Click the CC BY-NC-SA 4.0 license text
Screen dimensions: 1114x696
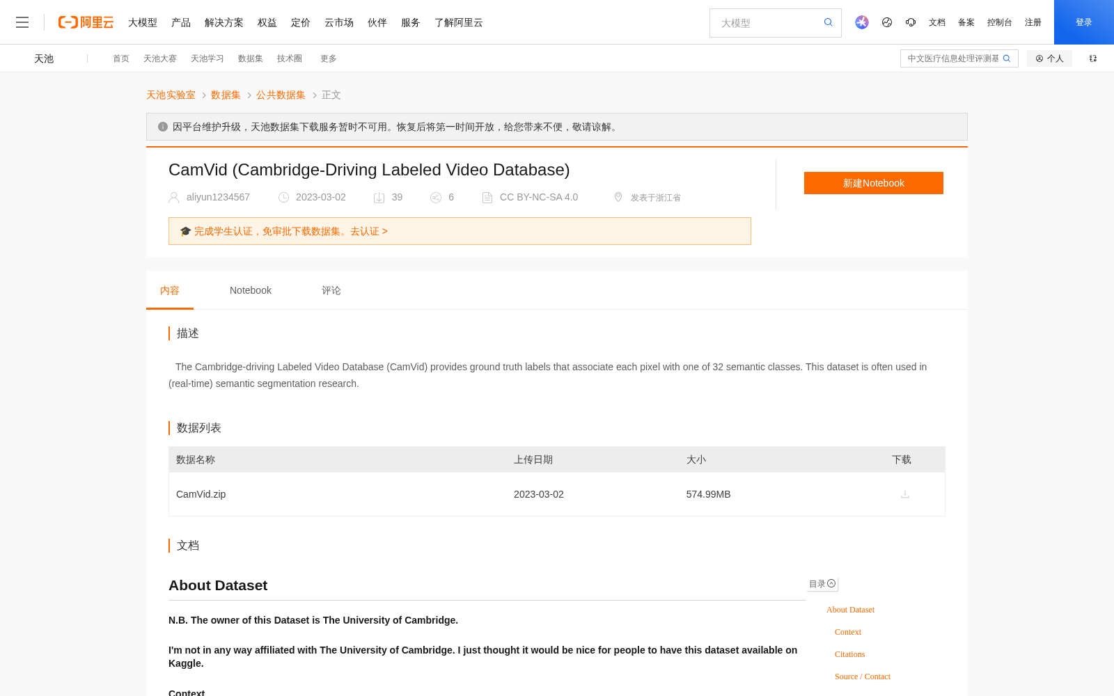pyautogui.click(x=539, y=197)
